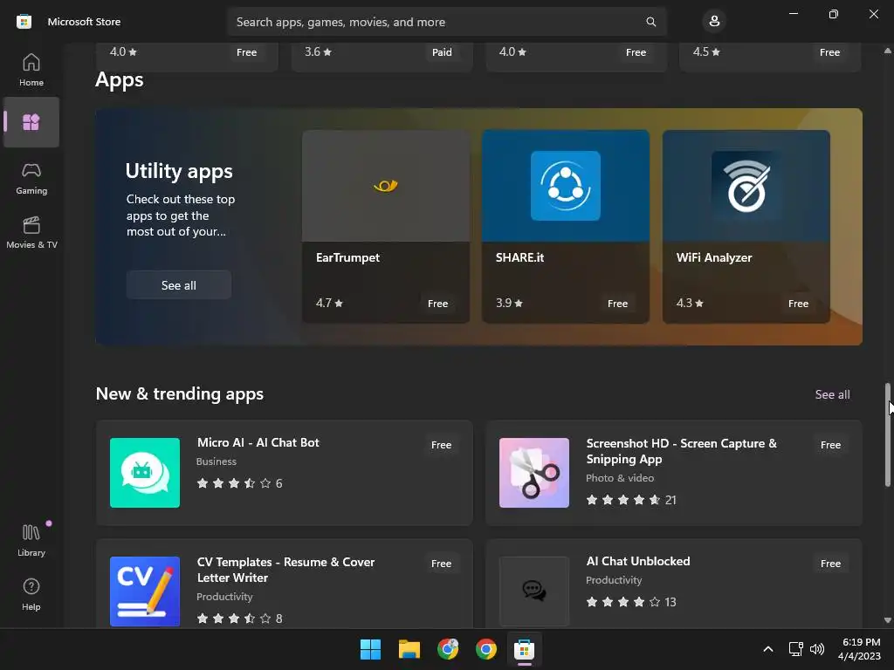This screenshot has width=894, height=670.
Task: Open AI Chat Unblocked app icon
Action: (x=533, y=591)
